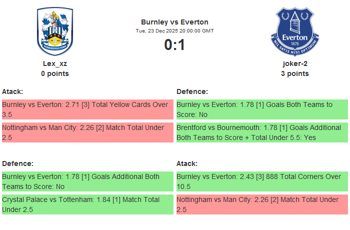Open the Lex_xz player profile name
The image size is (350, 230).
(55, 63)
